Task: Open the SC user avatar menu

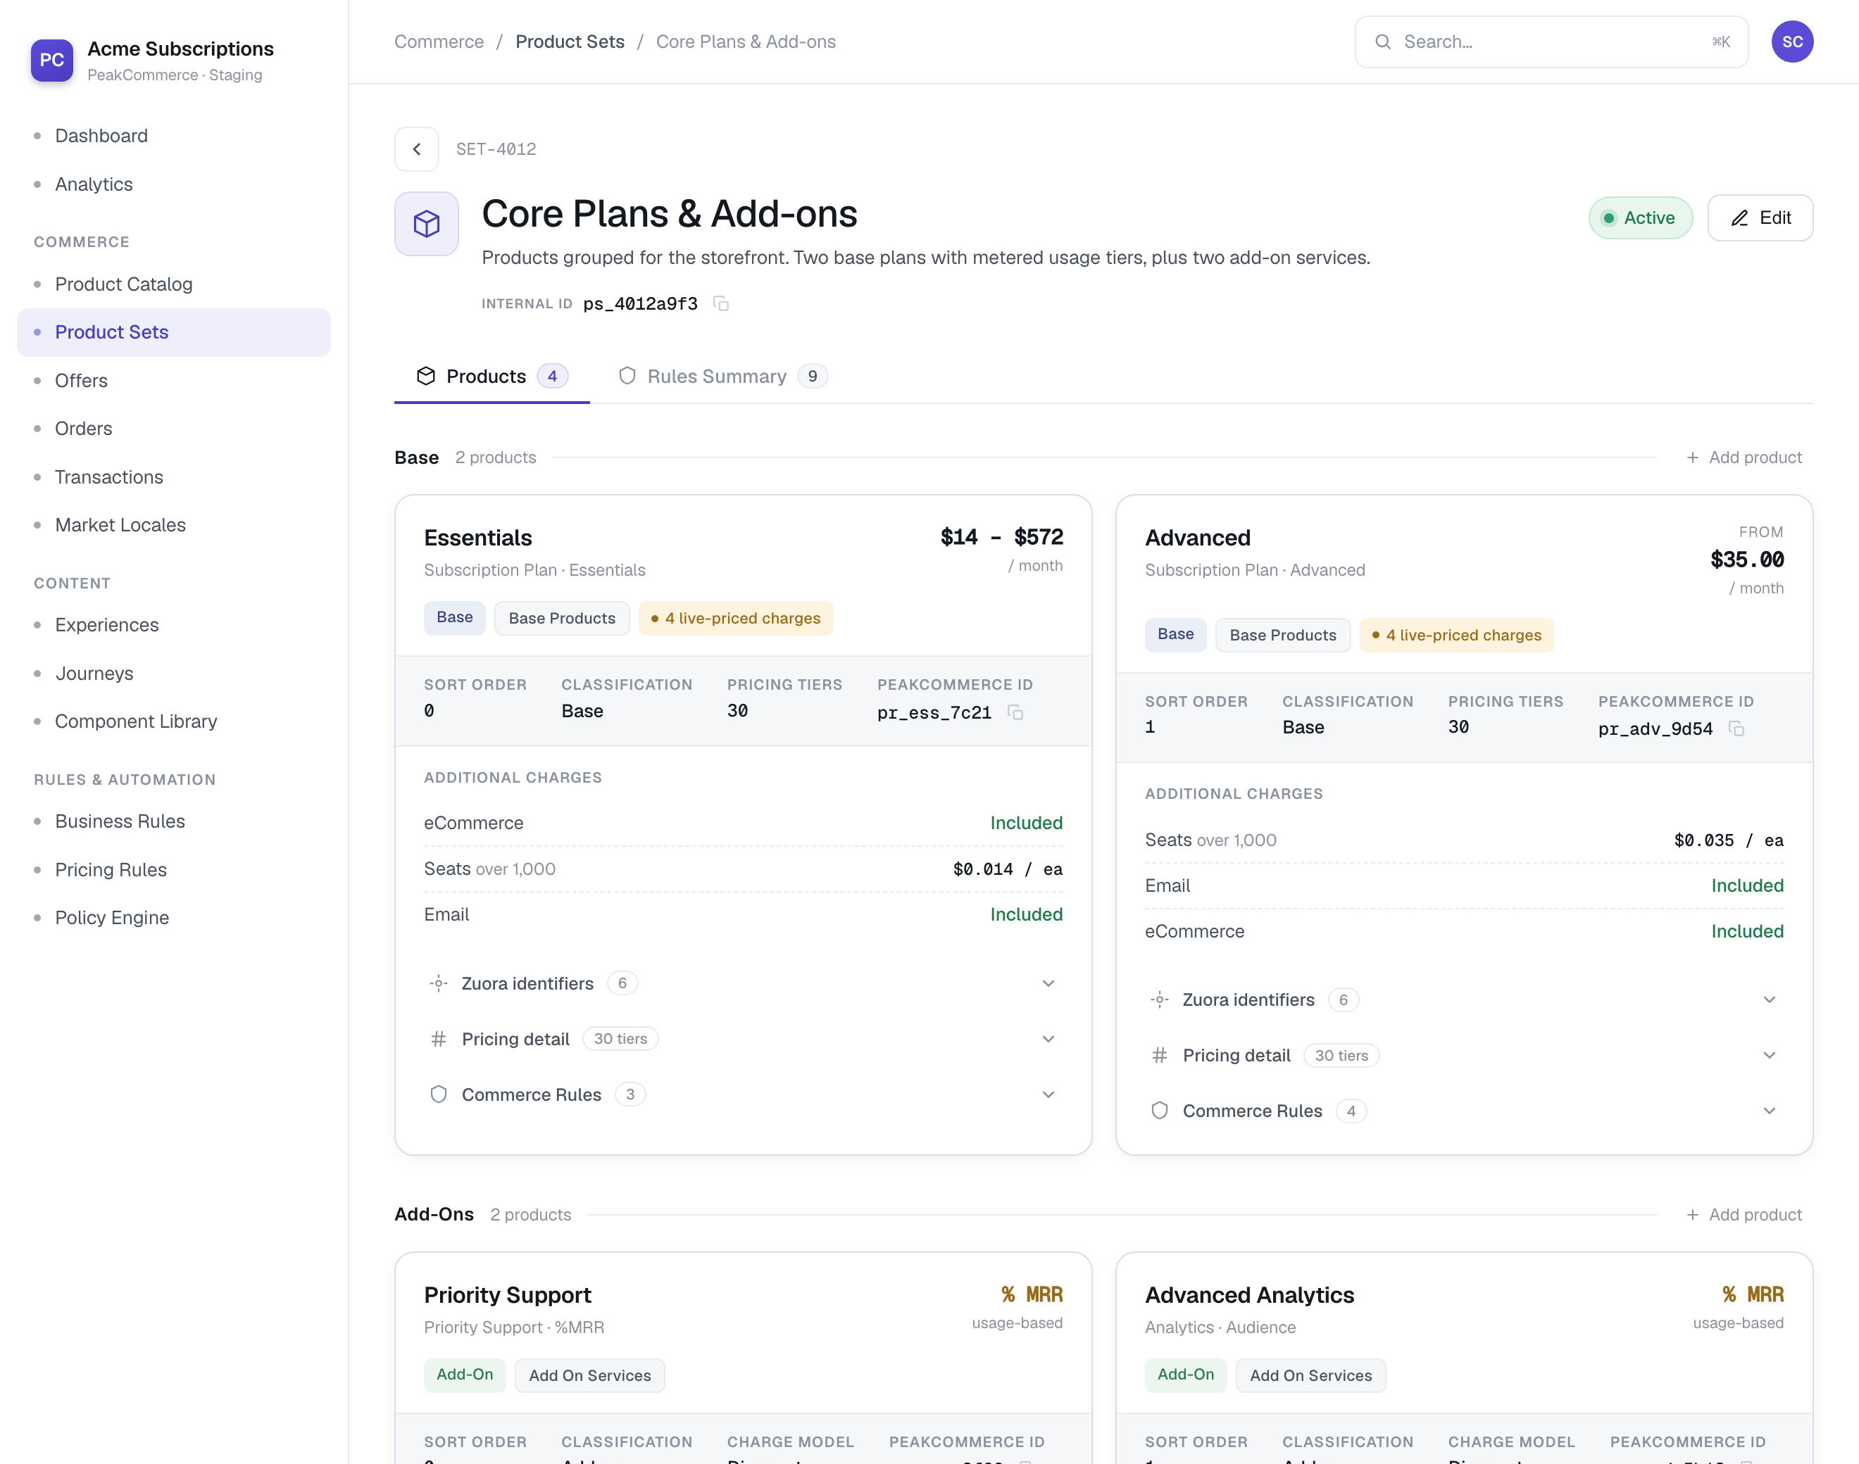Action: point(1792,42)
